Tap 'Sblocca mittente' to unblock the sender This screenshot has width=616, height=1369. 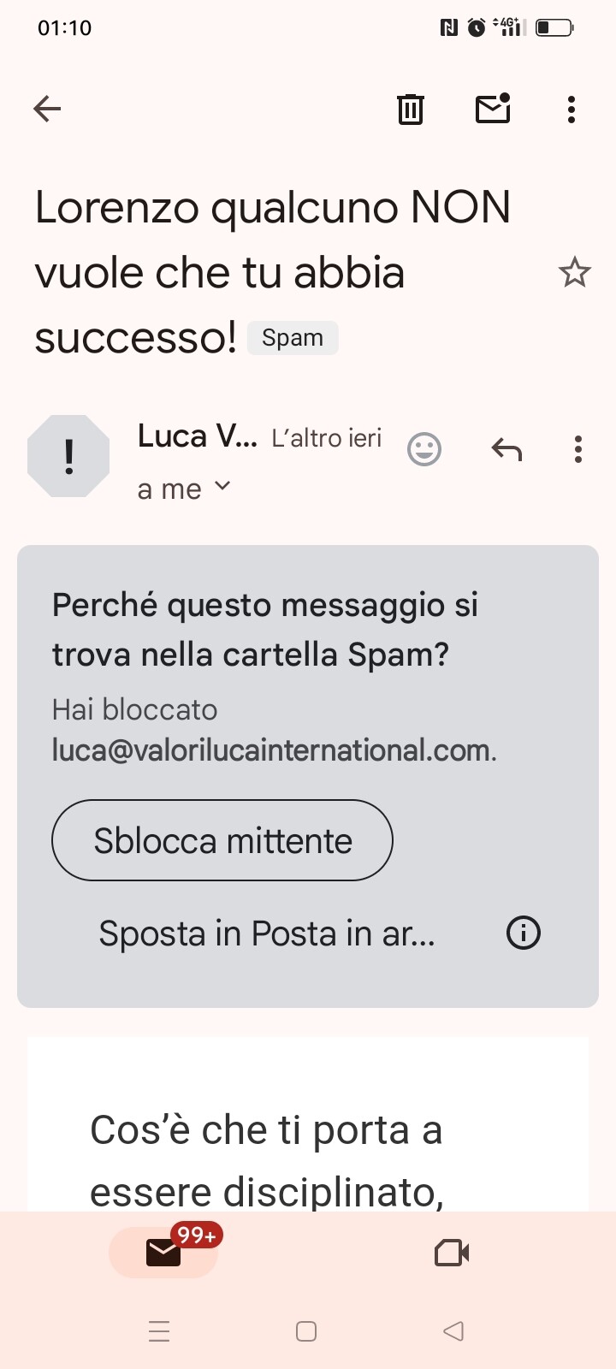(222, 840)
